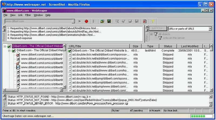Screen dimensions: 216x120
Task: Open the URLs or parts of URLS dropdown
Action: (x=210, y=29)
